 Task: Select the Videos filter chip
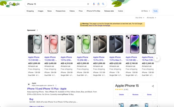click(x=72, y=11)
